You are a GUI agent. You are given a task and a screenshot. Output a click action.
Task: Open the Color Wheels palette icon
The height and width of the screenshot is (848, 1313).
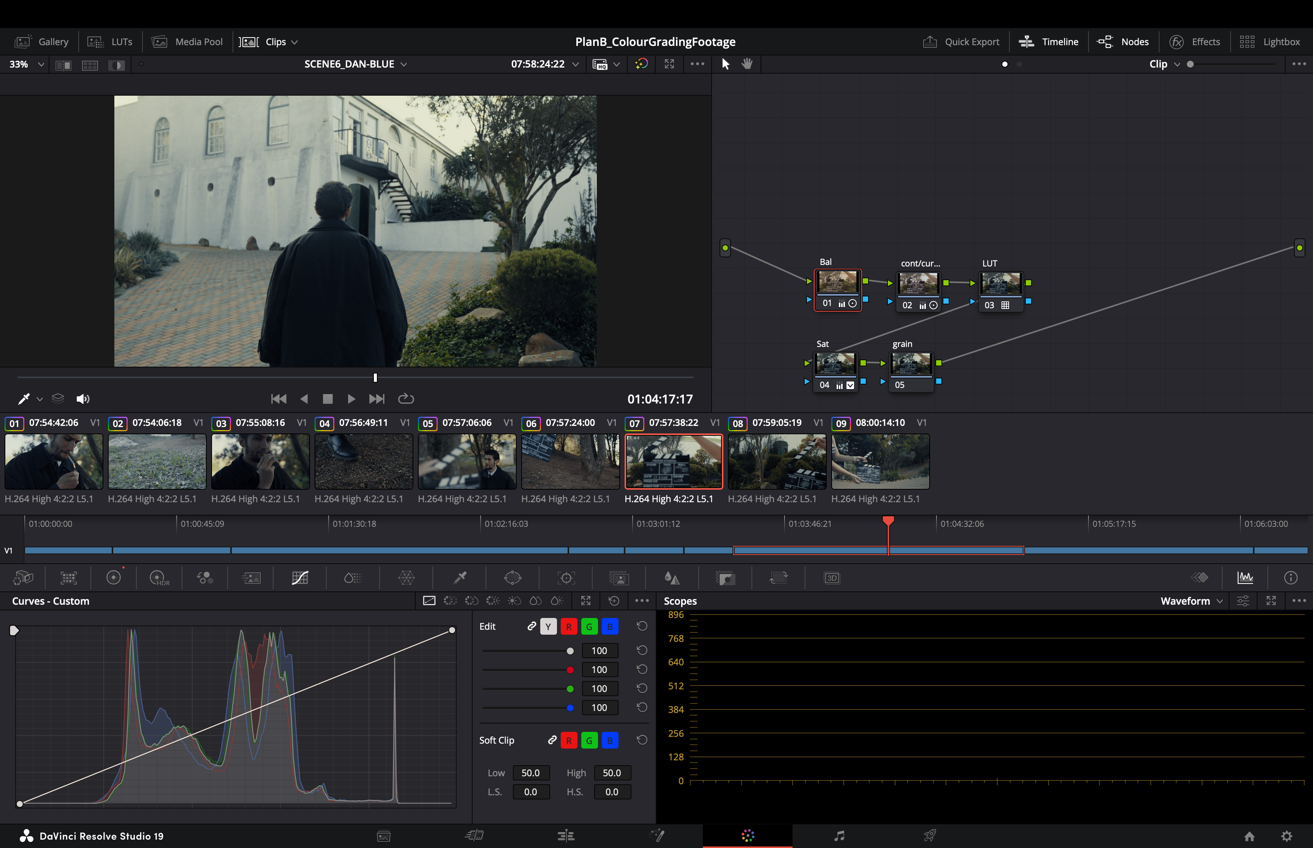click(x=114, y=578)
